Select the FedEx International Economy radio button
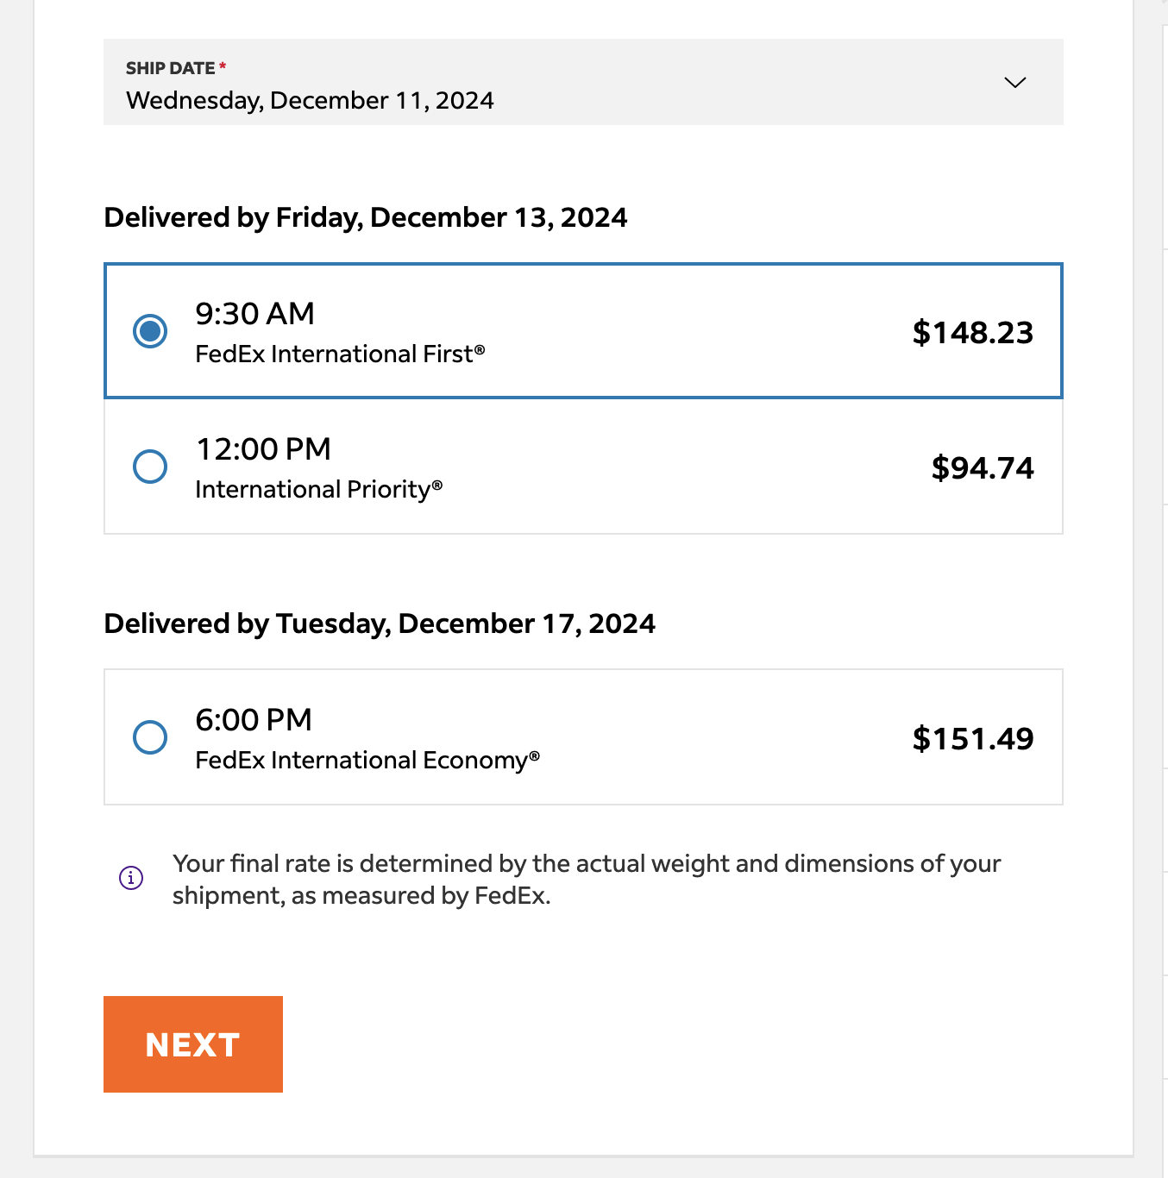1168x1178 pixels. coord(150,737)
